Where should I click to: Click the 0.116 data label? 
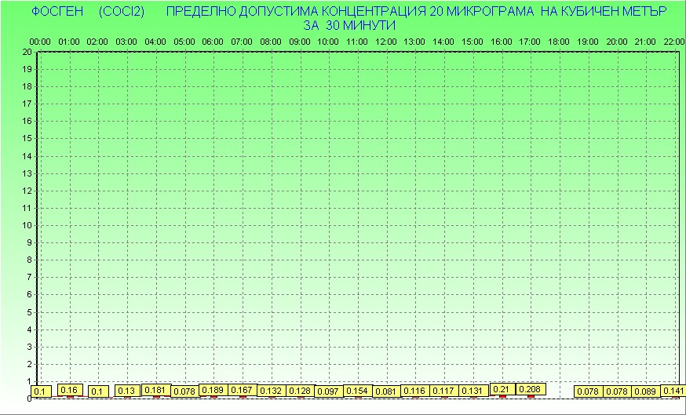pyautogui.click(x=414, y=391)
